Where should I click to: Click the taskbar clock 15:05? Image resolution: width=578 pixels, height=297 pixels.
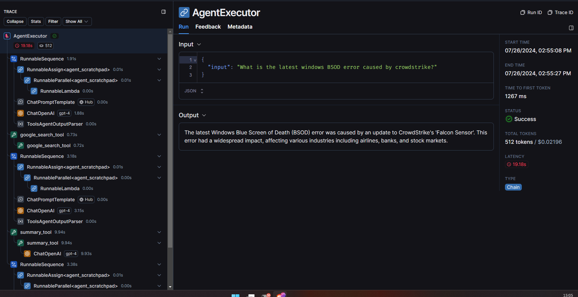click(568, 295)
